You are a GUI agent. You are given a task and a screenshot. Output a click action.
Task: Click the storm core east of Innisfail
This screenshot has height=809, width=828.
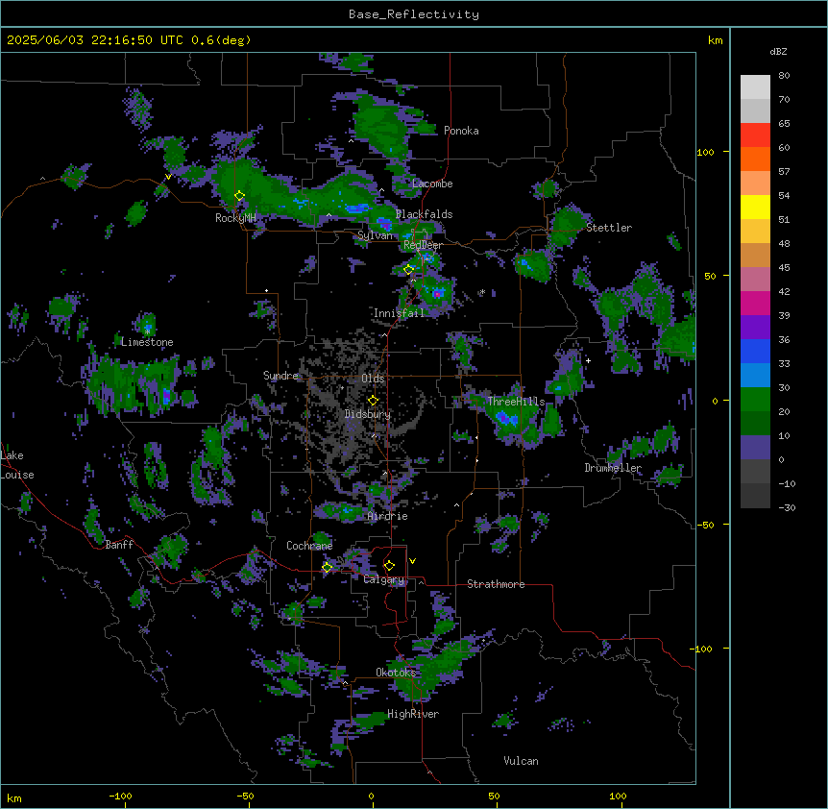(x=437, y=293)
